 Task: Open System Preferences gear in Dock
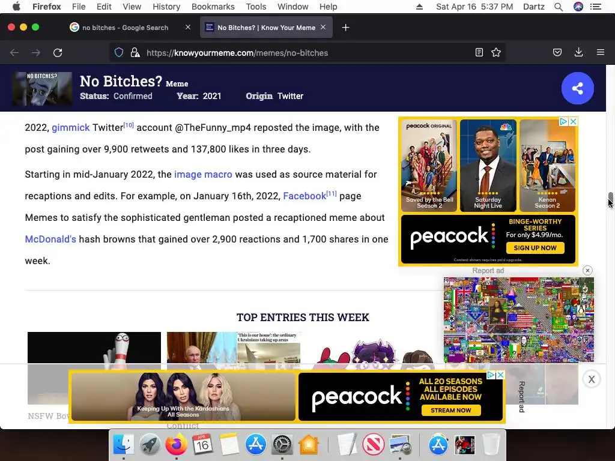[282, 445]
